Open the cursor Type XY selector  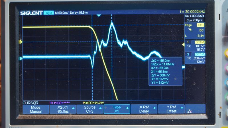coord(117,109)
